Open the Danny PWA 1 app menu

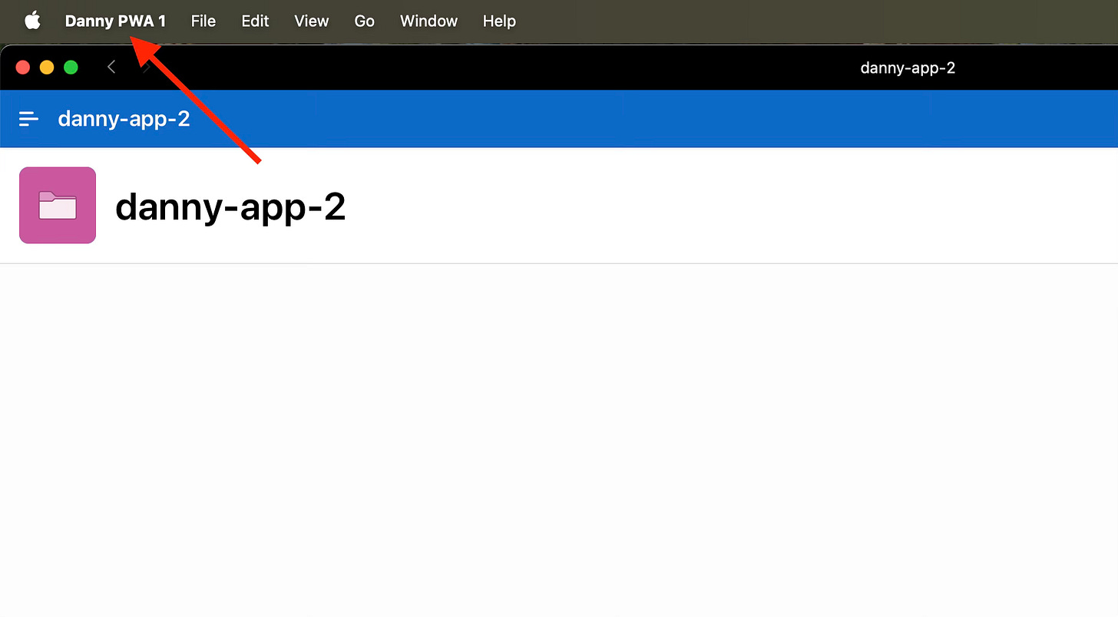115,21
